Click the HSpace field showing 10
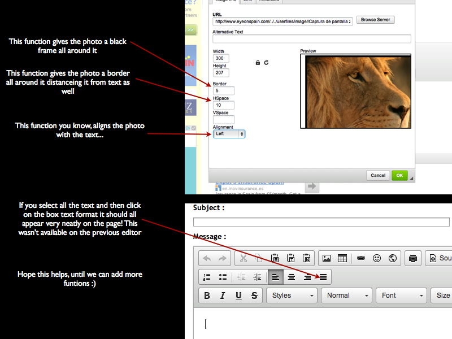Viewport: 452px width, 339px height. (x=223, y=105)
